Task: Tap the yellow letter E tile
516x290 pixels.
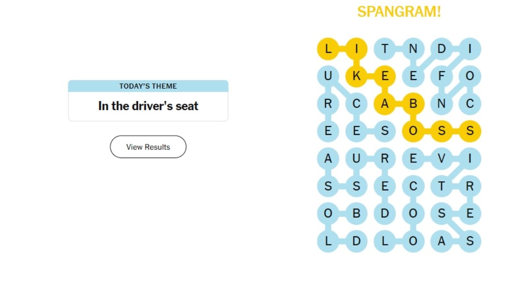Action: [x=385, y=76]
